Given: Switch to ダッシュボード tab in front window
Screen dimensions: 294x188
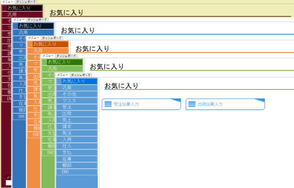Looking at the screenshot, I should pyautogui.click(x=81, y=75).
